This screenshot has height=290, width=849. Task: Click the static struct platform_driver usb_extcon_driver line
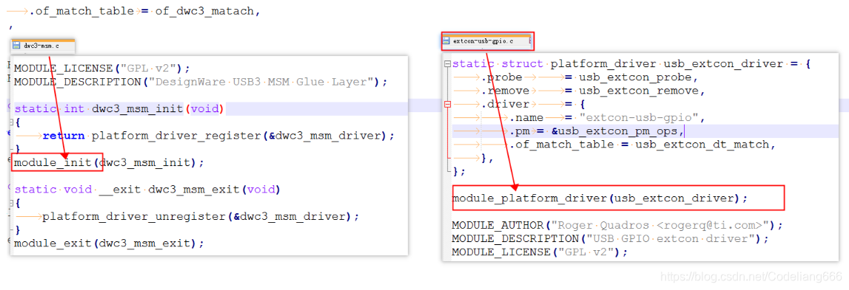[x=631, y=64]
